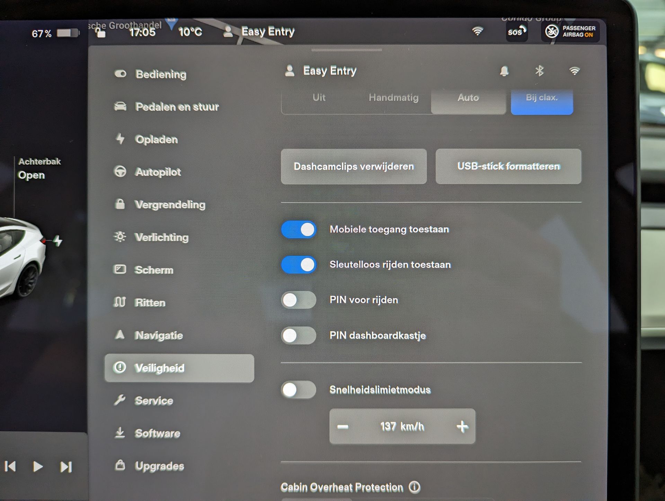
Task: Tap the charging bolt icon near car
Action: (x=58, y=241)
